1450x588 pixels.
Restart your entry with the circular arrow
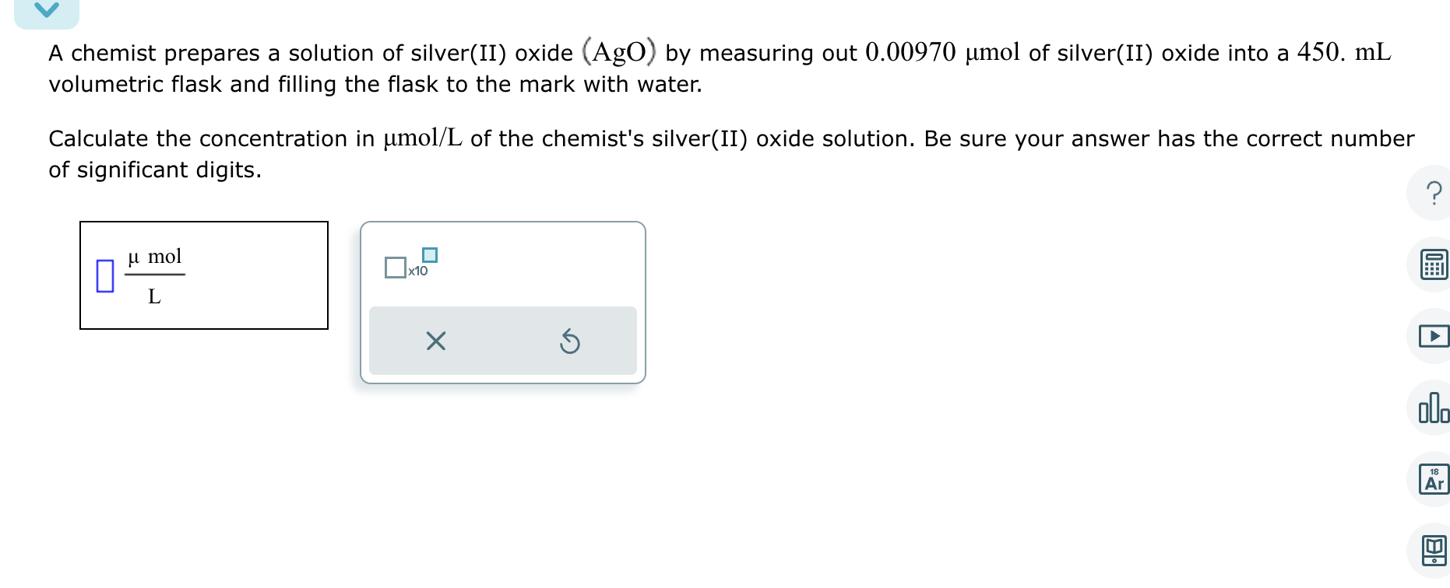click(x=569, y=341)
